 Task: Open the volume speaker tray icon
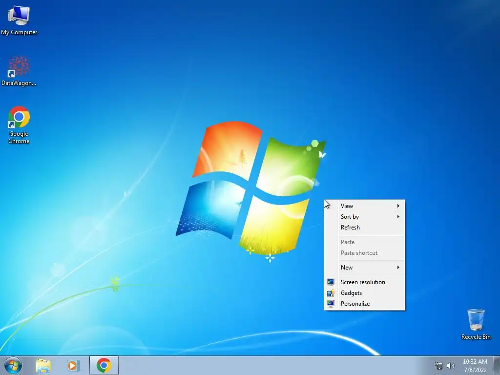pyautogui.click(x=450, y=366)
